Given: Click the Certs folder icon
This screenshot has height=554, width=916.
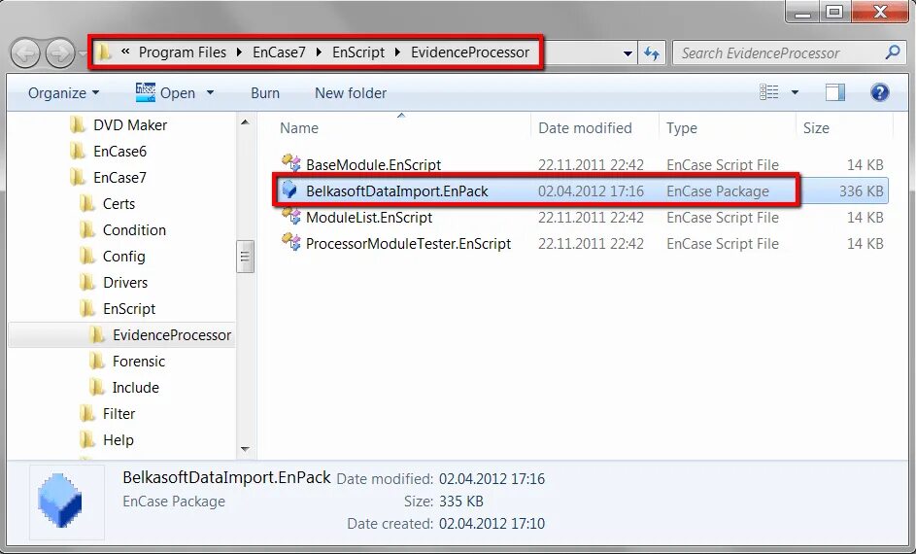Looking at the screenshot, I should [x=87, y=204].
